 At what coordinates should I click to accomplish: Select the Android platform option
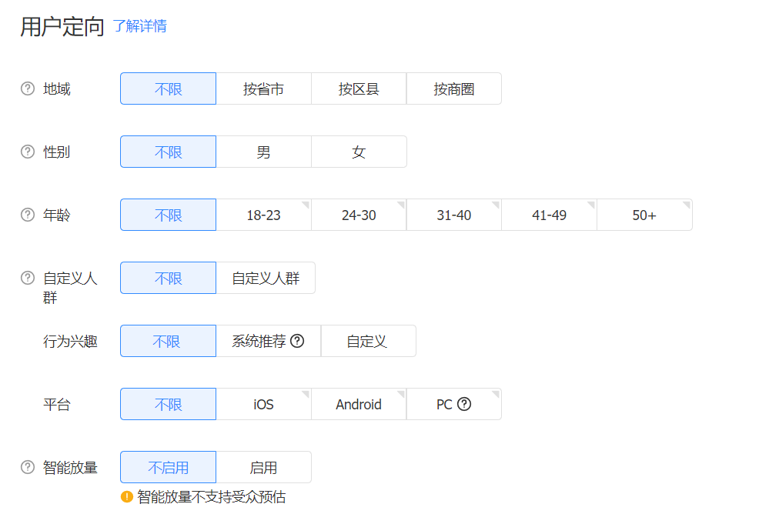[x=359, y=404]
